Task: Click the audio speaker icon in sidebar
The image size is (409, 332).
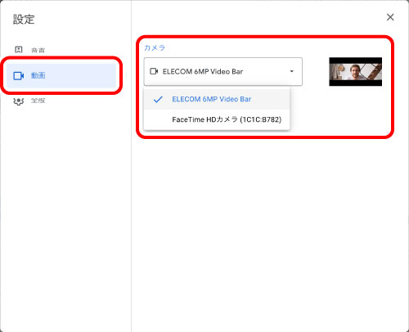Action: [x=19, y=50]
